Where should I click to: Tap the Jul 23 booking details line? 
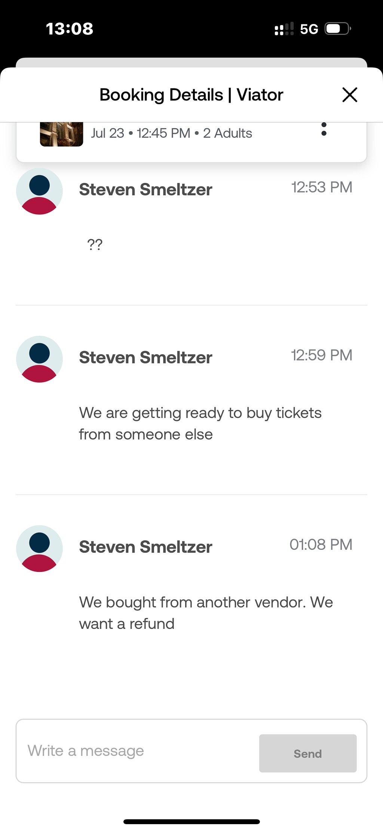(172, 133)
